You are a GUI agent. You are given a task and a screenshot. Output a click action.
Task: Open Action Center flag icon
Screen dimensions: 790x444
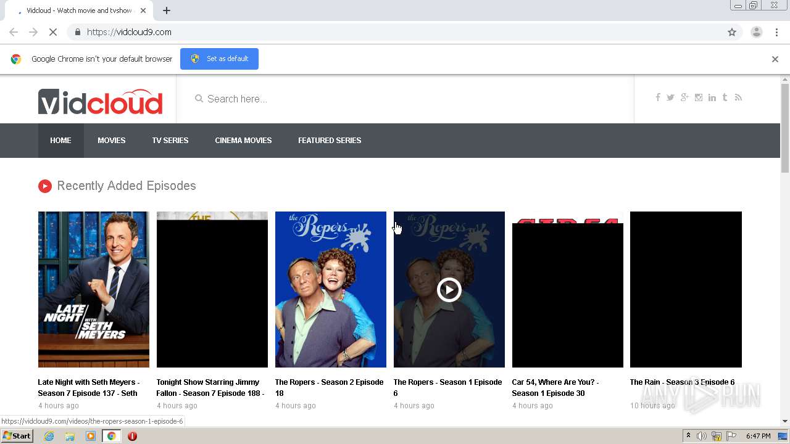(x=731, y=436)
